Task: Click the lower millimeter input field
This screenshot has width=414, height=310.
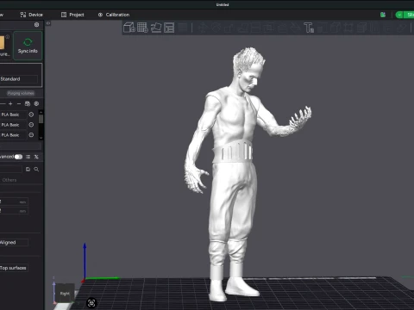Action: pos(14,211)
